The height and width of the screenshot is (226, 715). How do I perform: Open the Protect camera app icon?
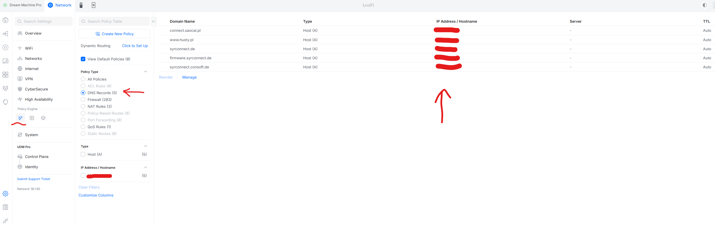(x=81, y=5)
